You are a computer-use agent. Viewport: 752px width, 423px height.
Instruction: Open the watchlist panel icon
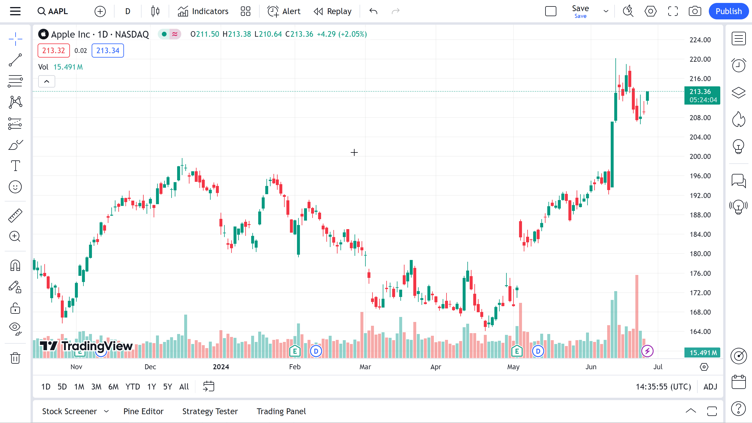coord(738,39)
